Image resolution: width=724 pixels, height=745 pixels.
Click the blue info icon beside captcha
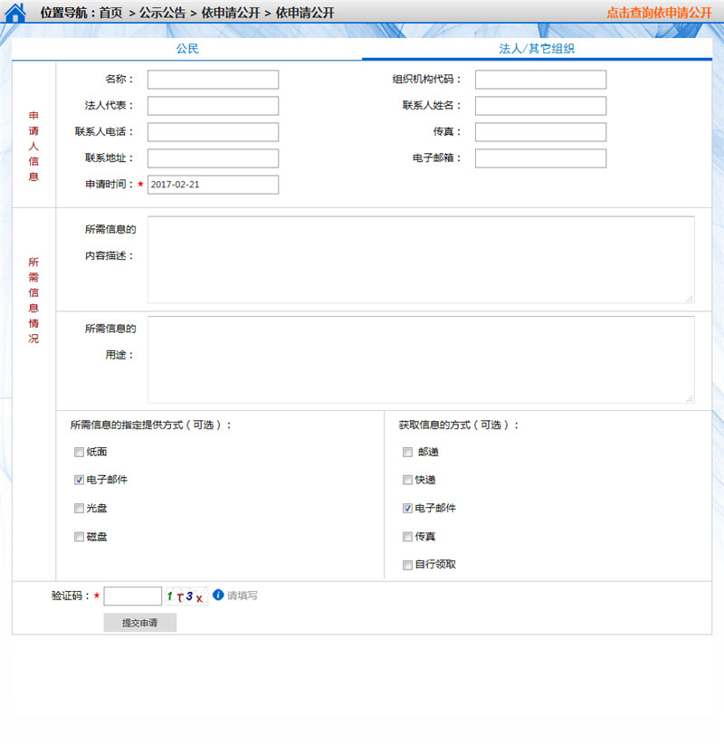pos(218,595)
